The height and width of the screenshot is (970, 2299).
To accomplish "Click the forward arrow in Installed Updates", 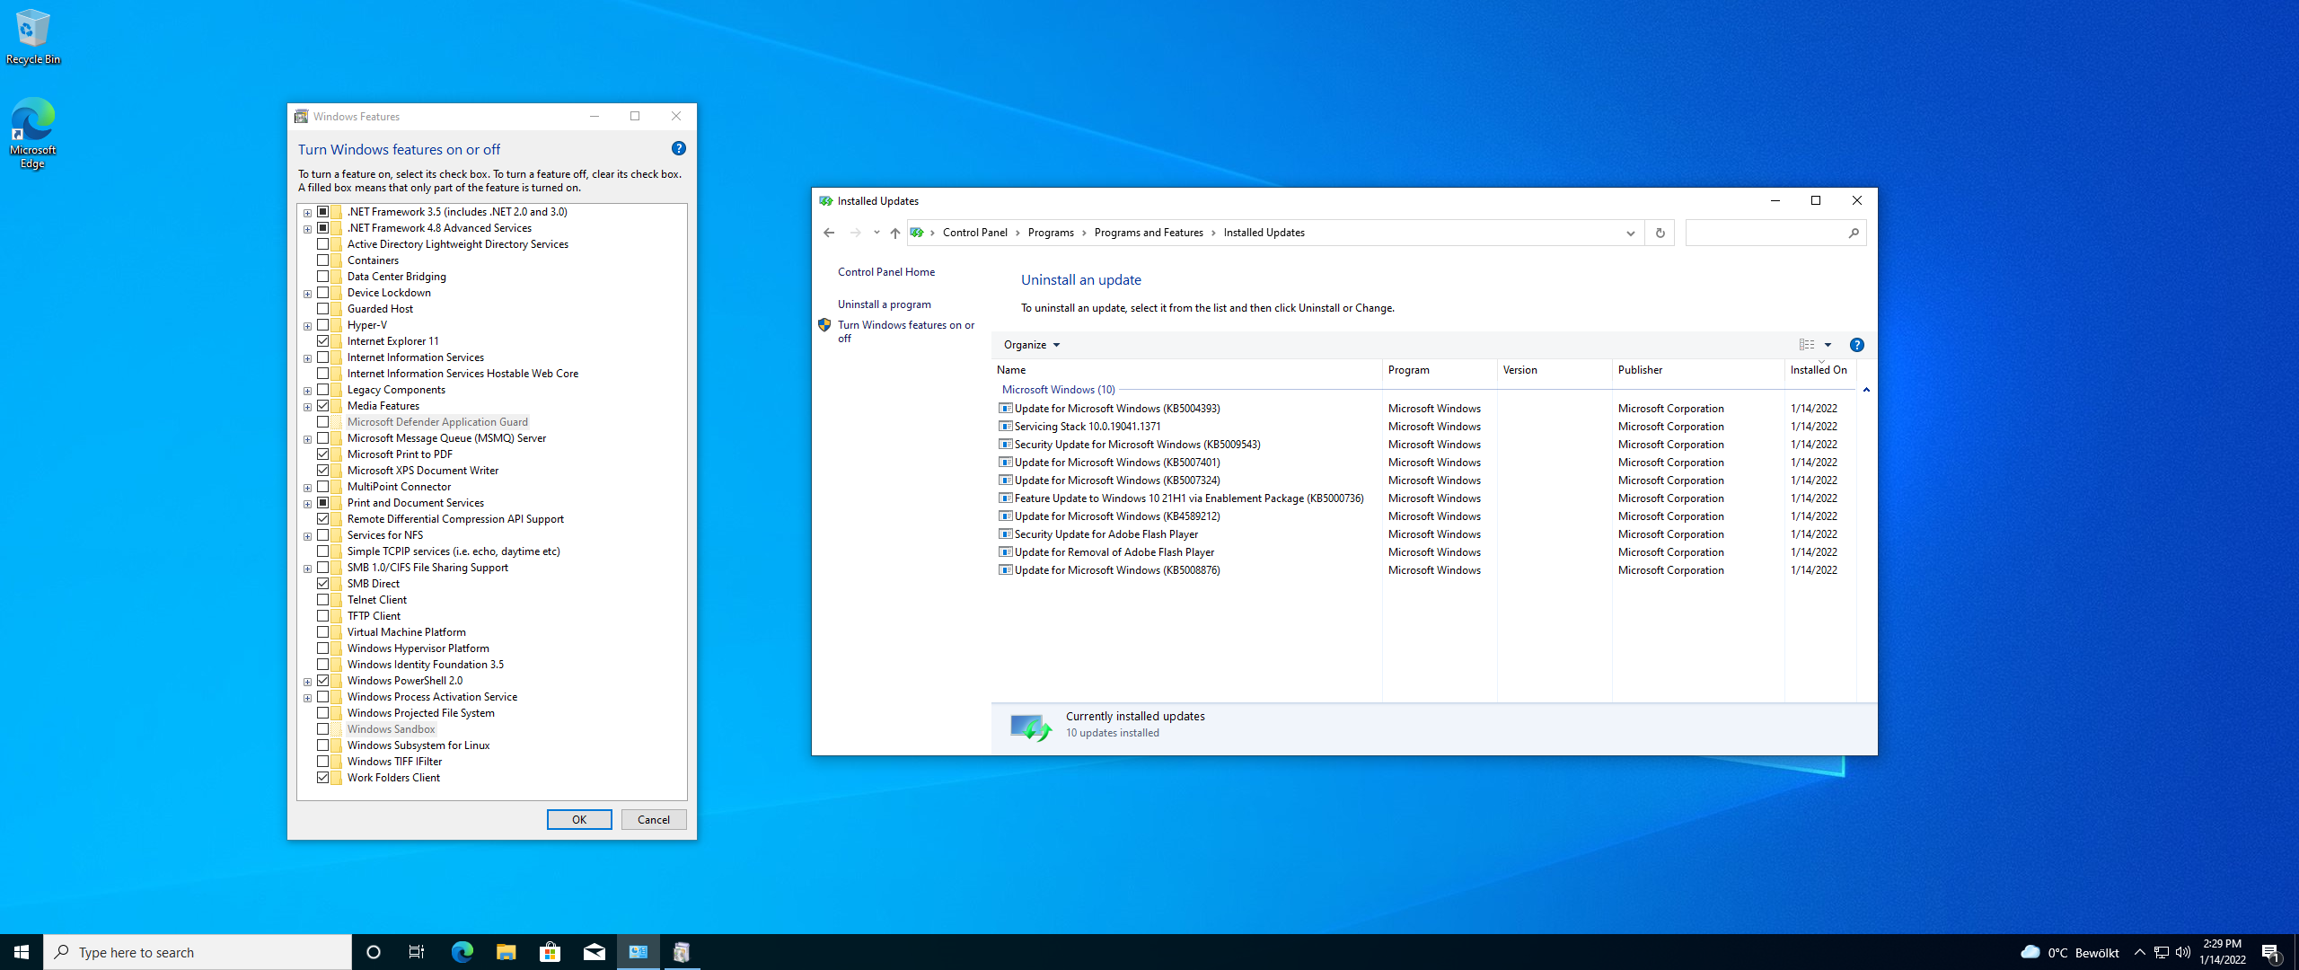I will coord(855,233).
